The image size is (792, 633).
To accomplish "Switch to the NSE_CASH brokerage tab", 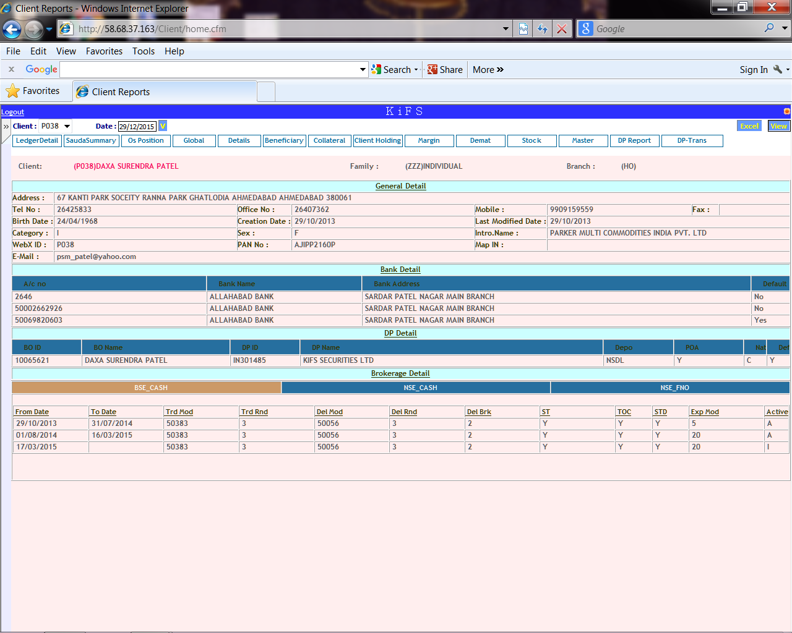I will 420,388.
